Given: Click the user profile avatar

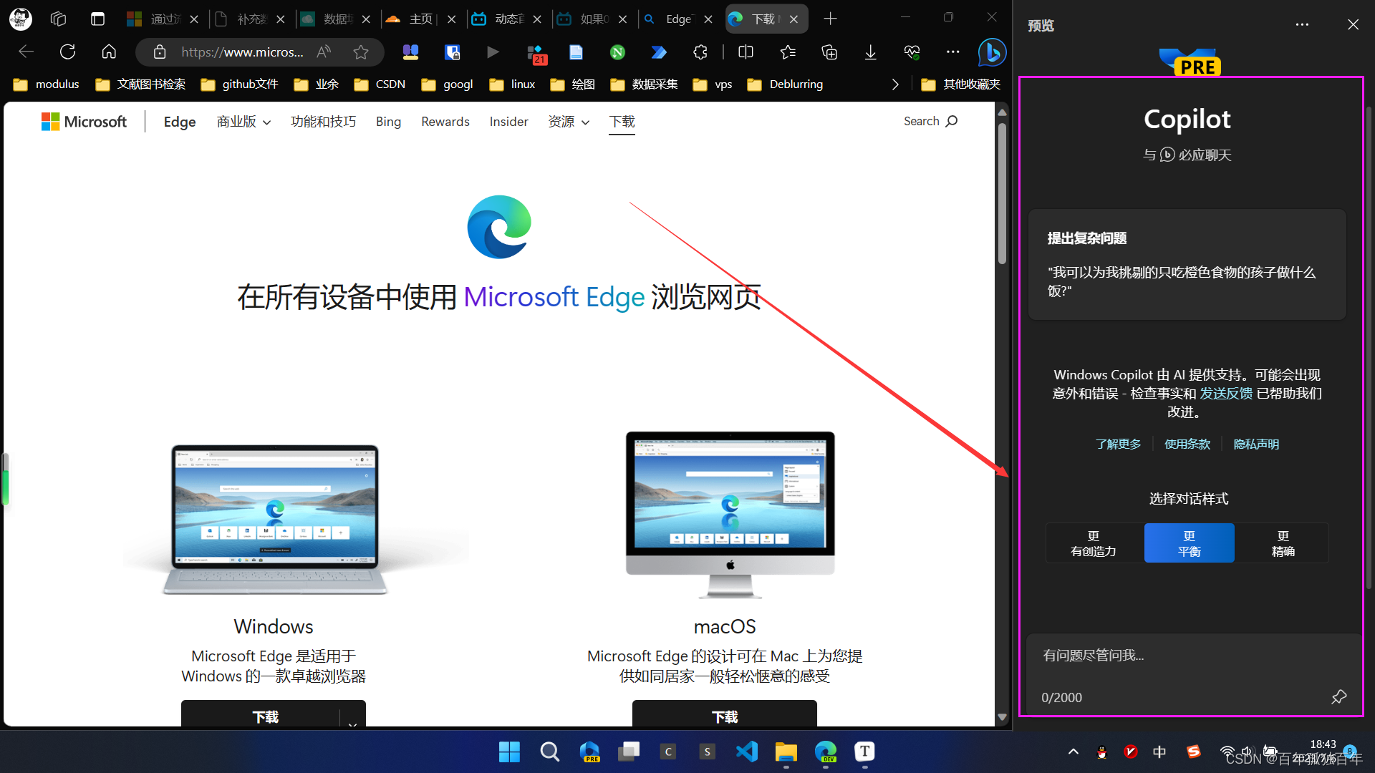Looking at the screenshot, I should click(x=20, y=19).
